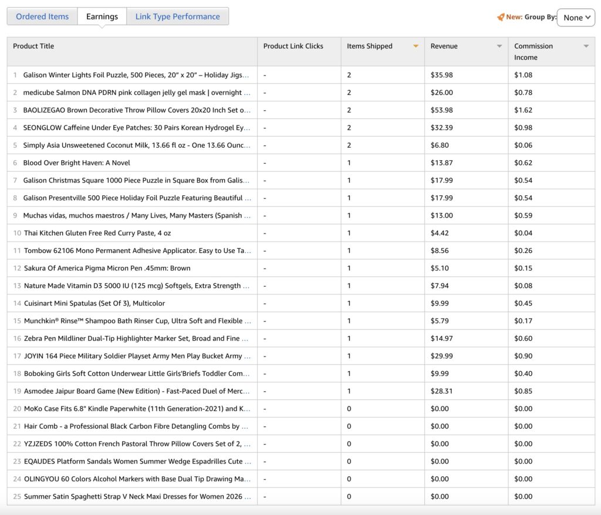Switch to the Ordered Items tab
Image resolution: width=601 pixels, height=515 pixels.
click(x=42, y=16)
